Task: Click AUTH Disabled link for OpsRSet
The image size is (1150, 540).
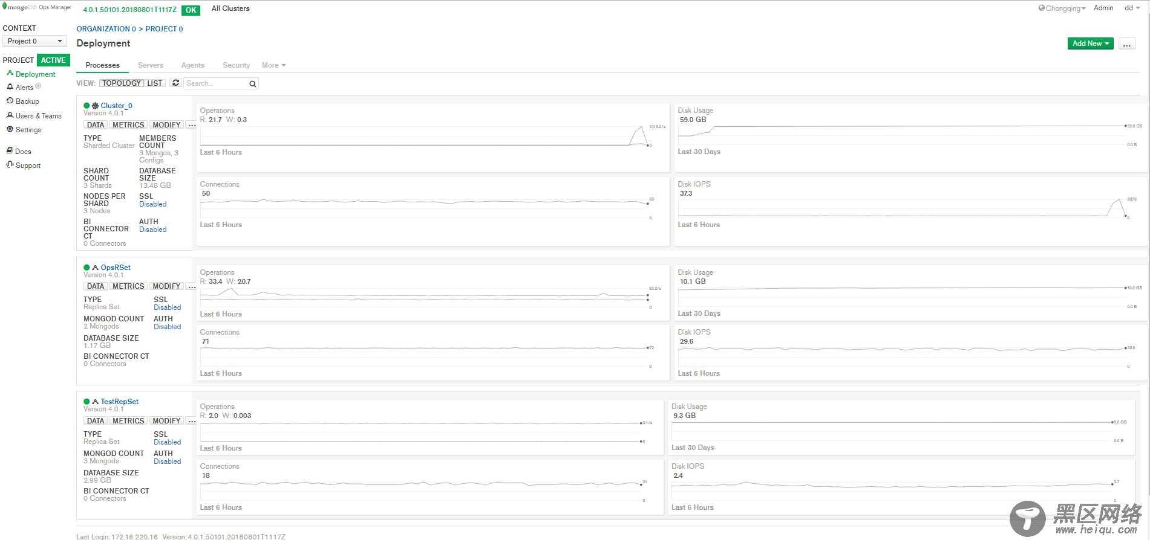Action: point(167,327)
